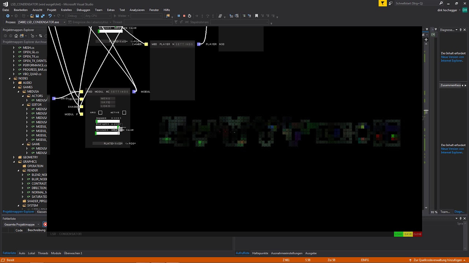Click the notifications flag icon

pyautogui.click(x=383, y=3)
